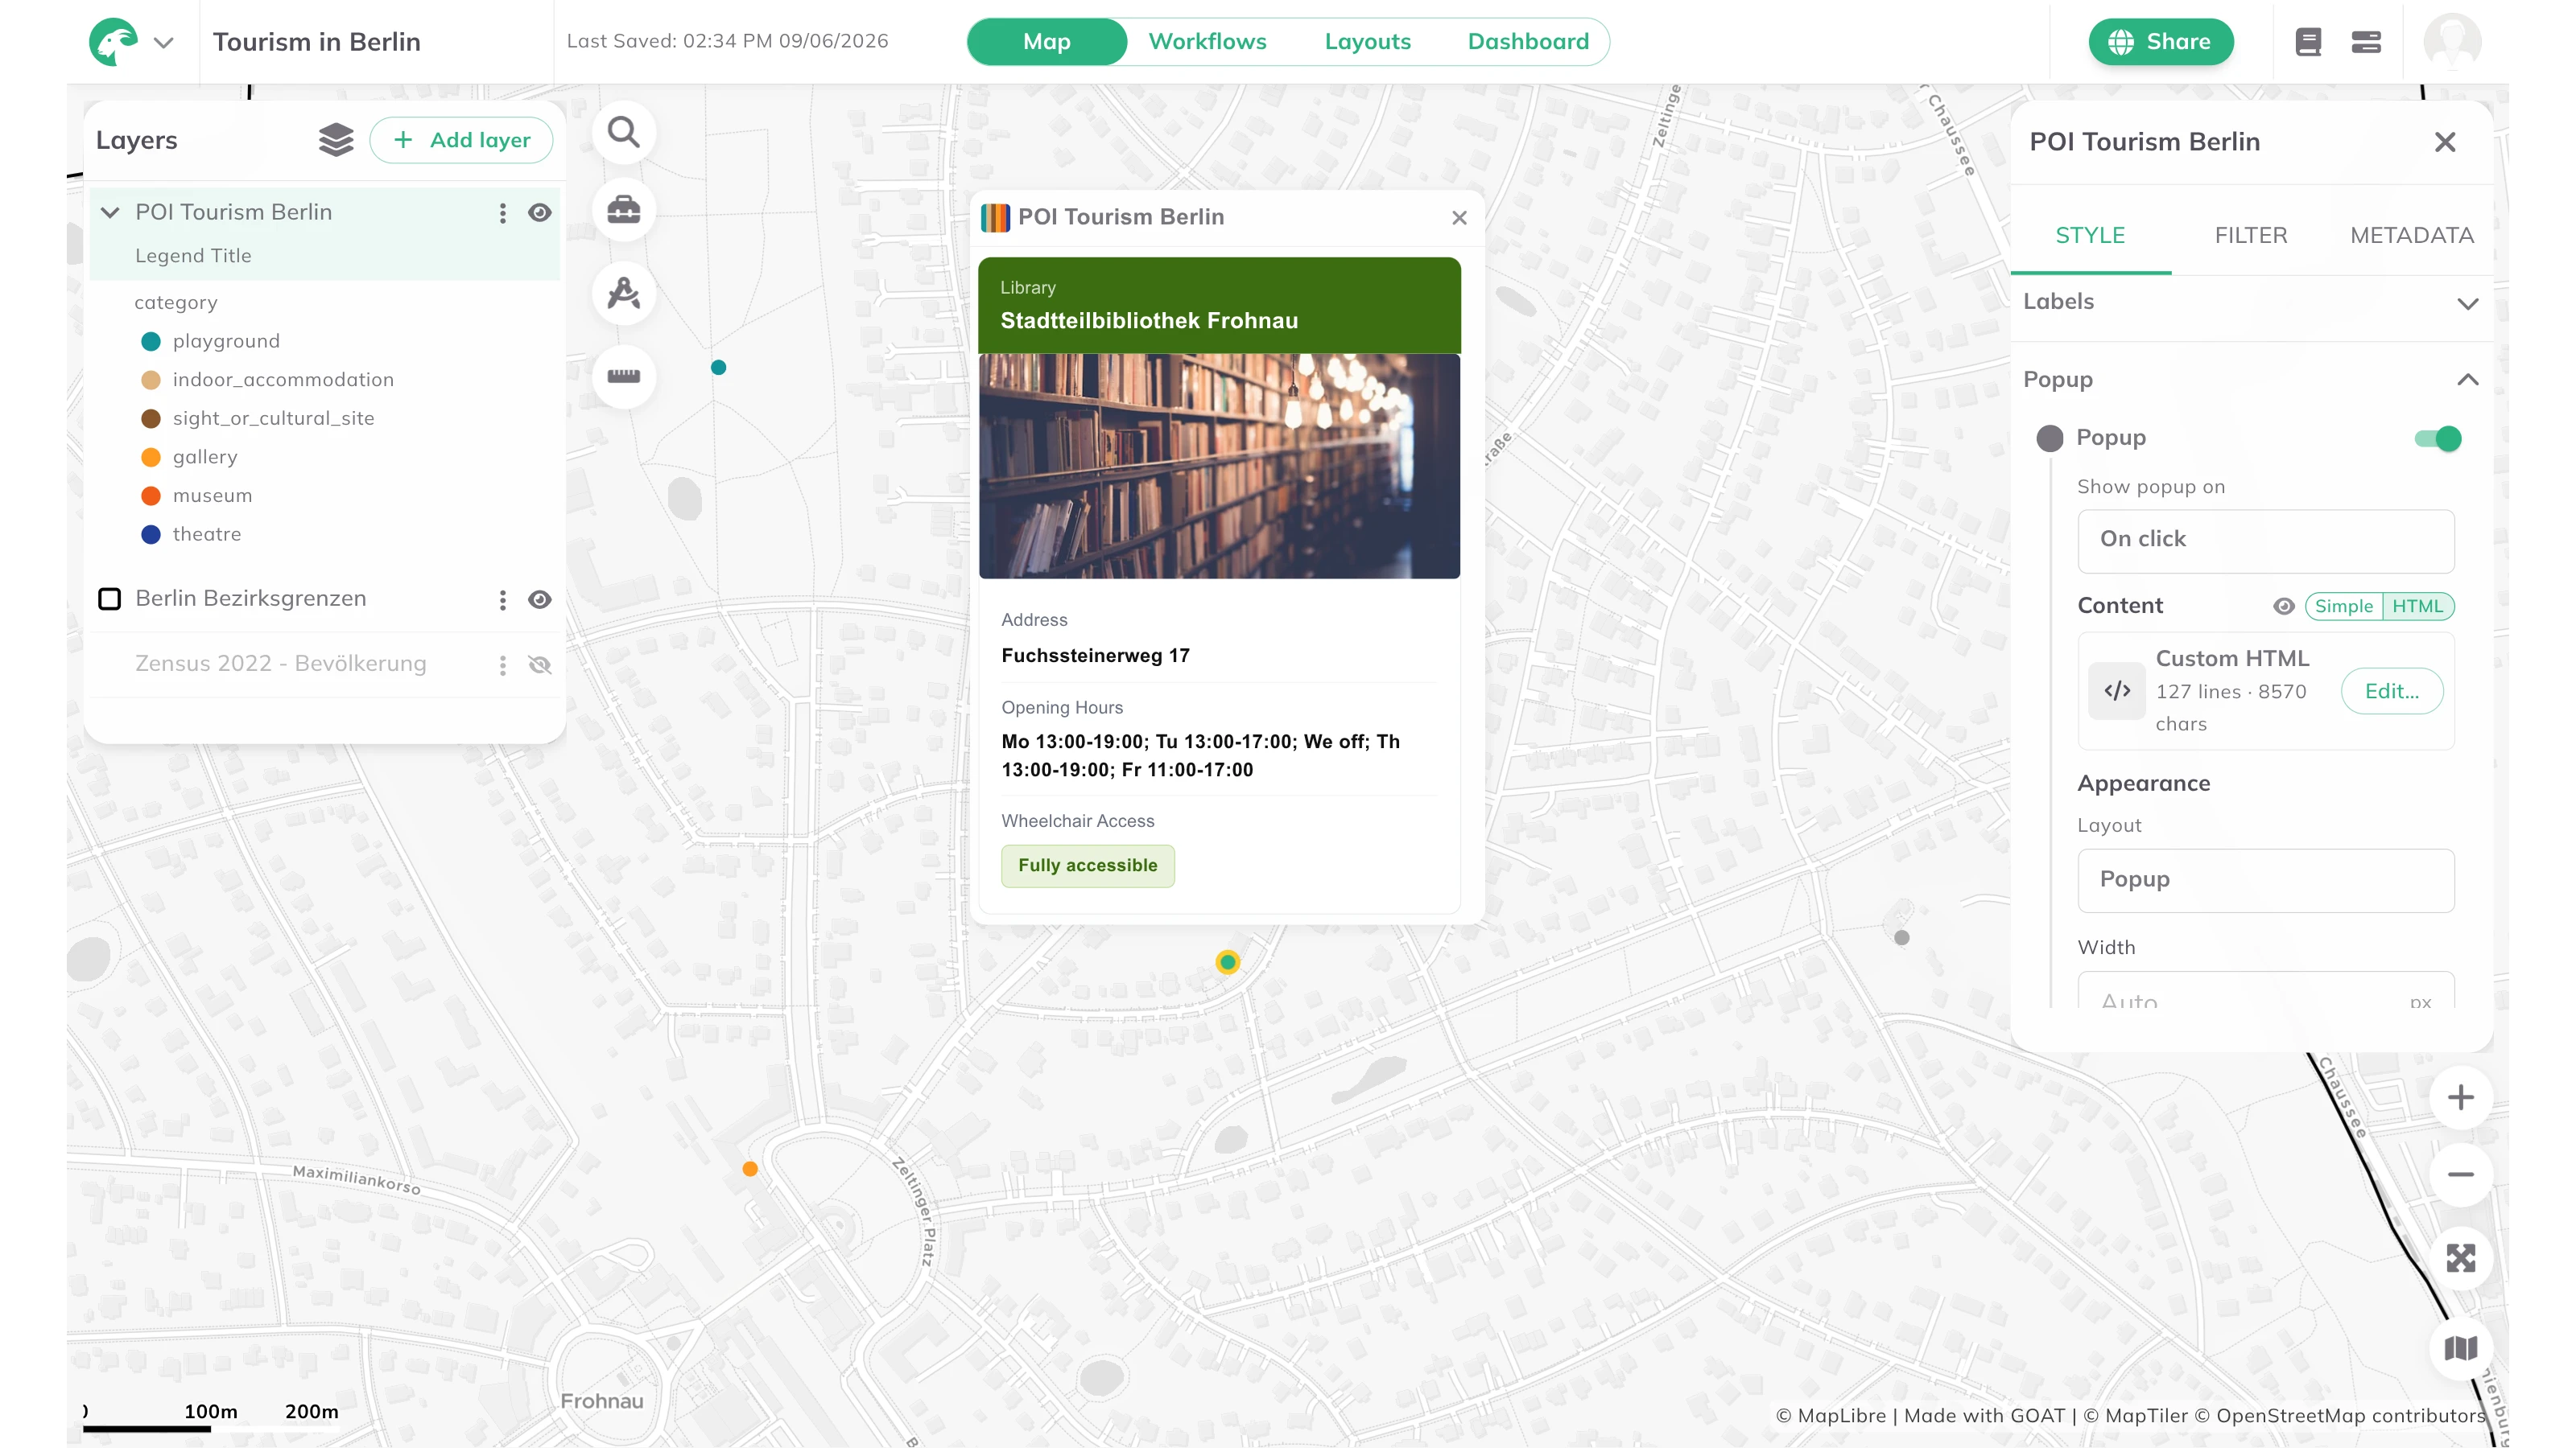Toggle fullscreen map view

[2461, 1258]
